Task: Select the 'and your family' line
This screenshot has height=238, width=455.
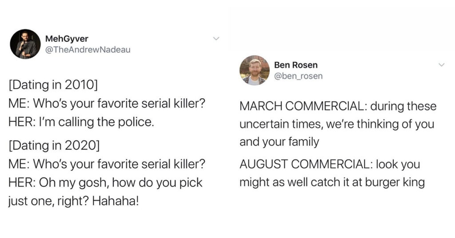Action: click(279, 142)
